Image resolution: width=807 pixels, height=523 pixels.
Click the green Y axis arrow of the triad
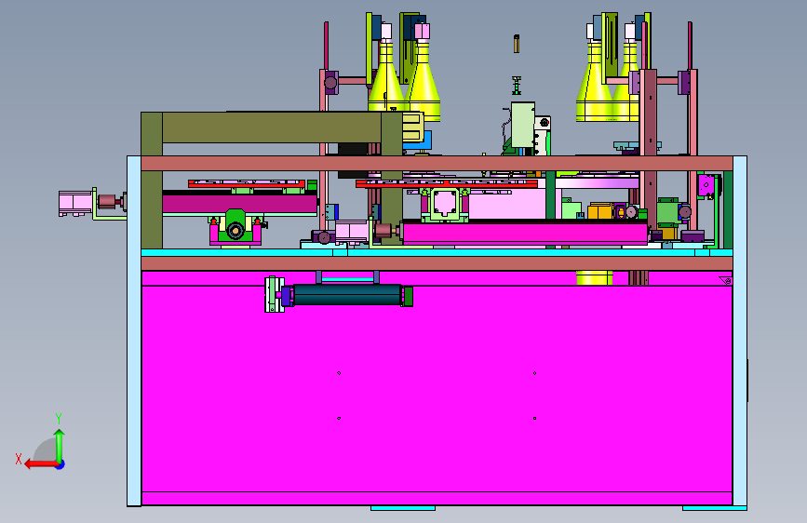[60, 445]
